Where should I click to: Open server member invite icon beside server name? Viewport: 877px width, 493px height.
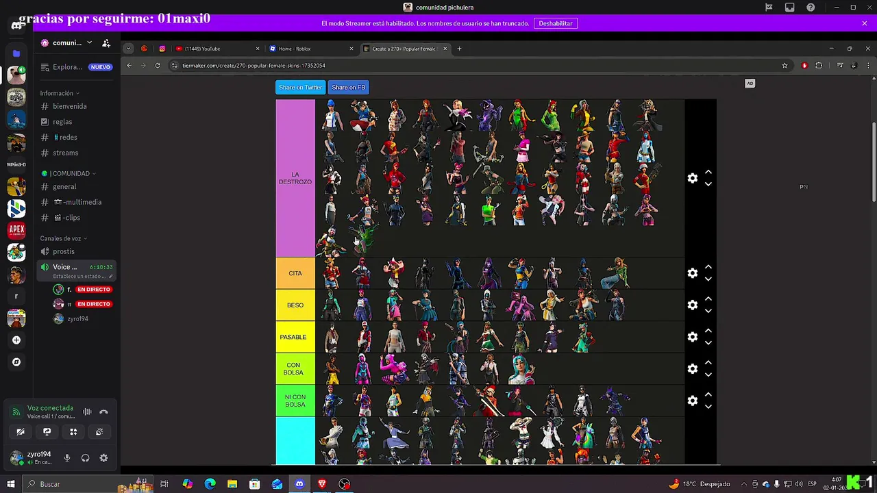pyautogui.click(x=106, y=43)
